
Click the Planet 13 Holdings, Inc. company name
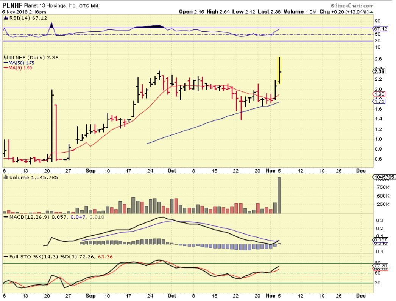(x=50, y=5)
